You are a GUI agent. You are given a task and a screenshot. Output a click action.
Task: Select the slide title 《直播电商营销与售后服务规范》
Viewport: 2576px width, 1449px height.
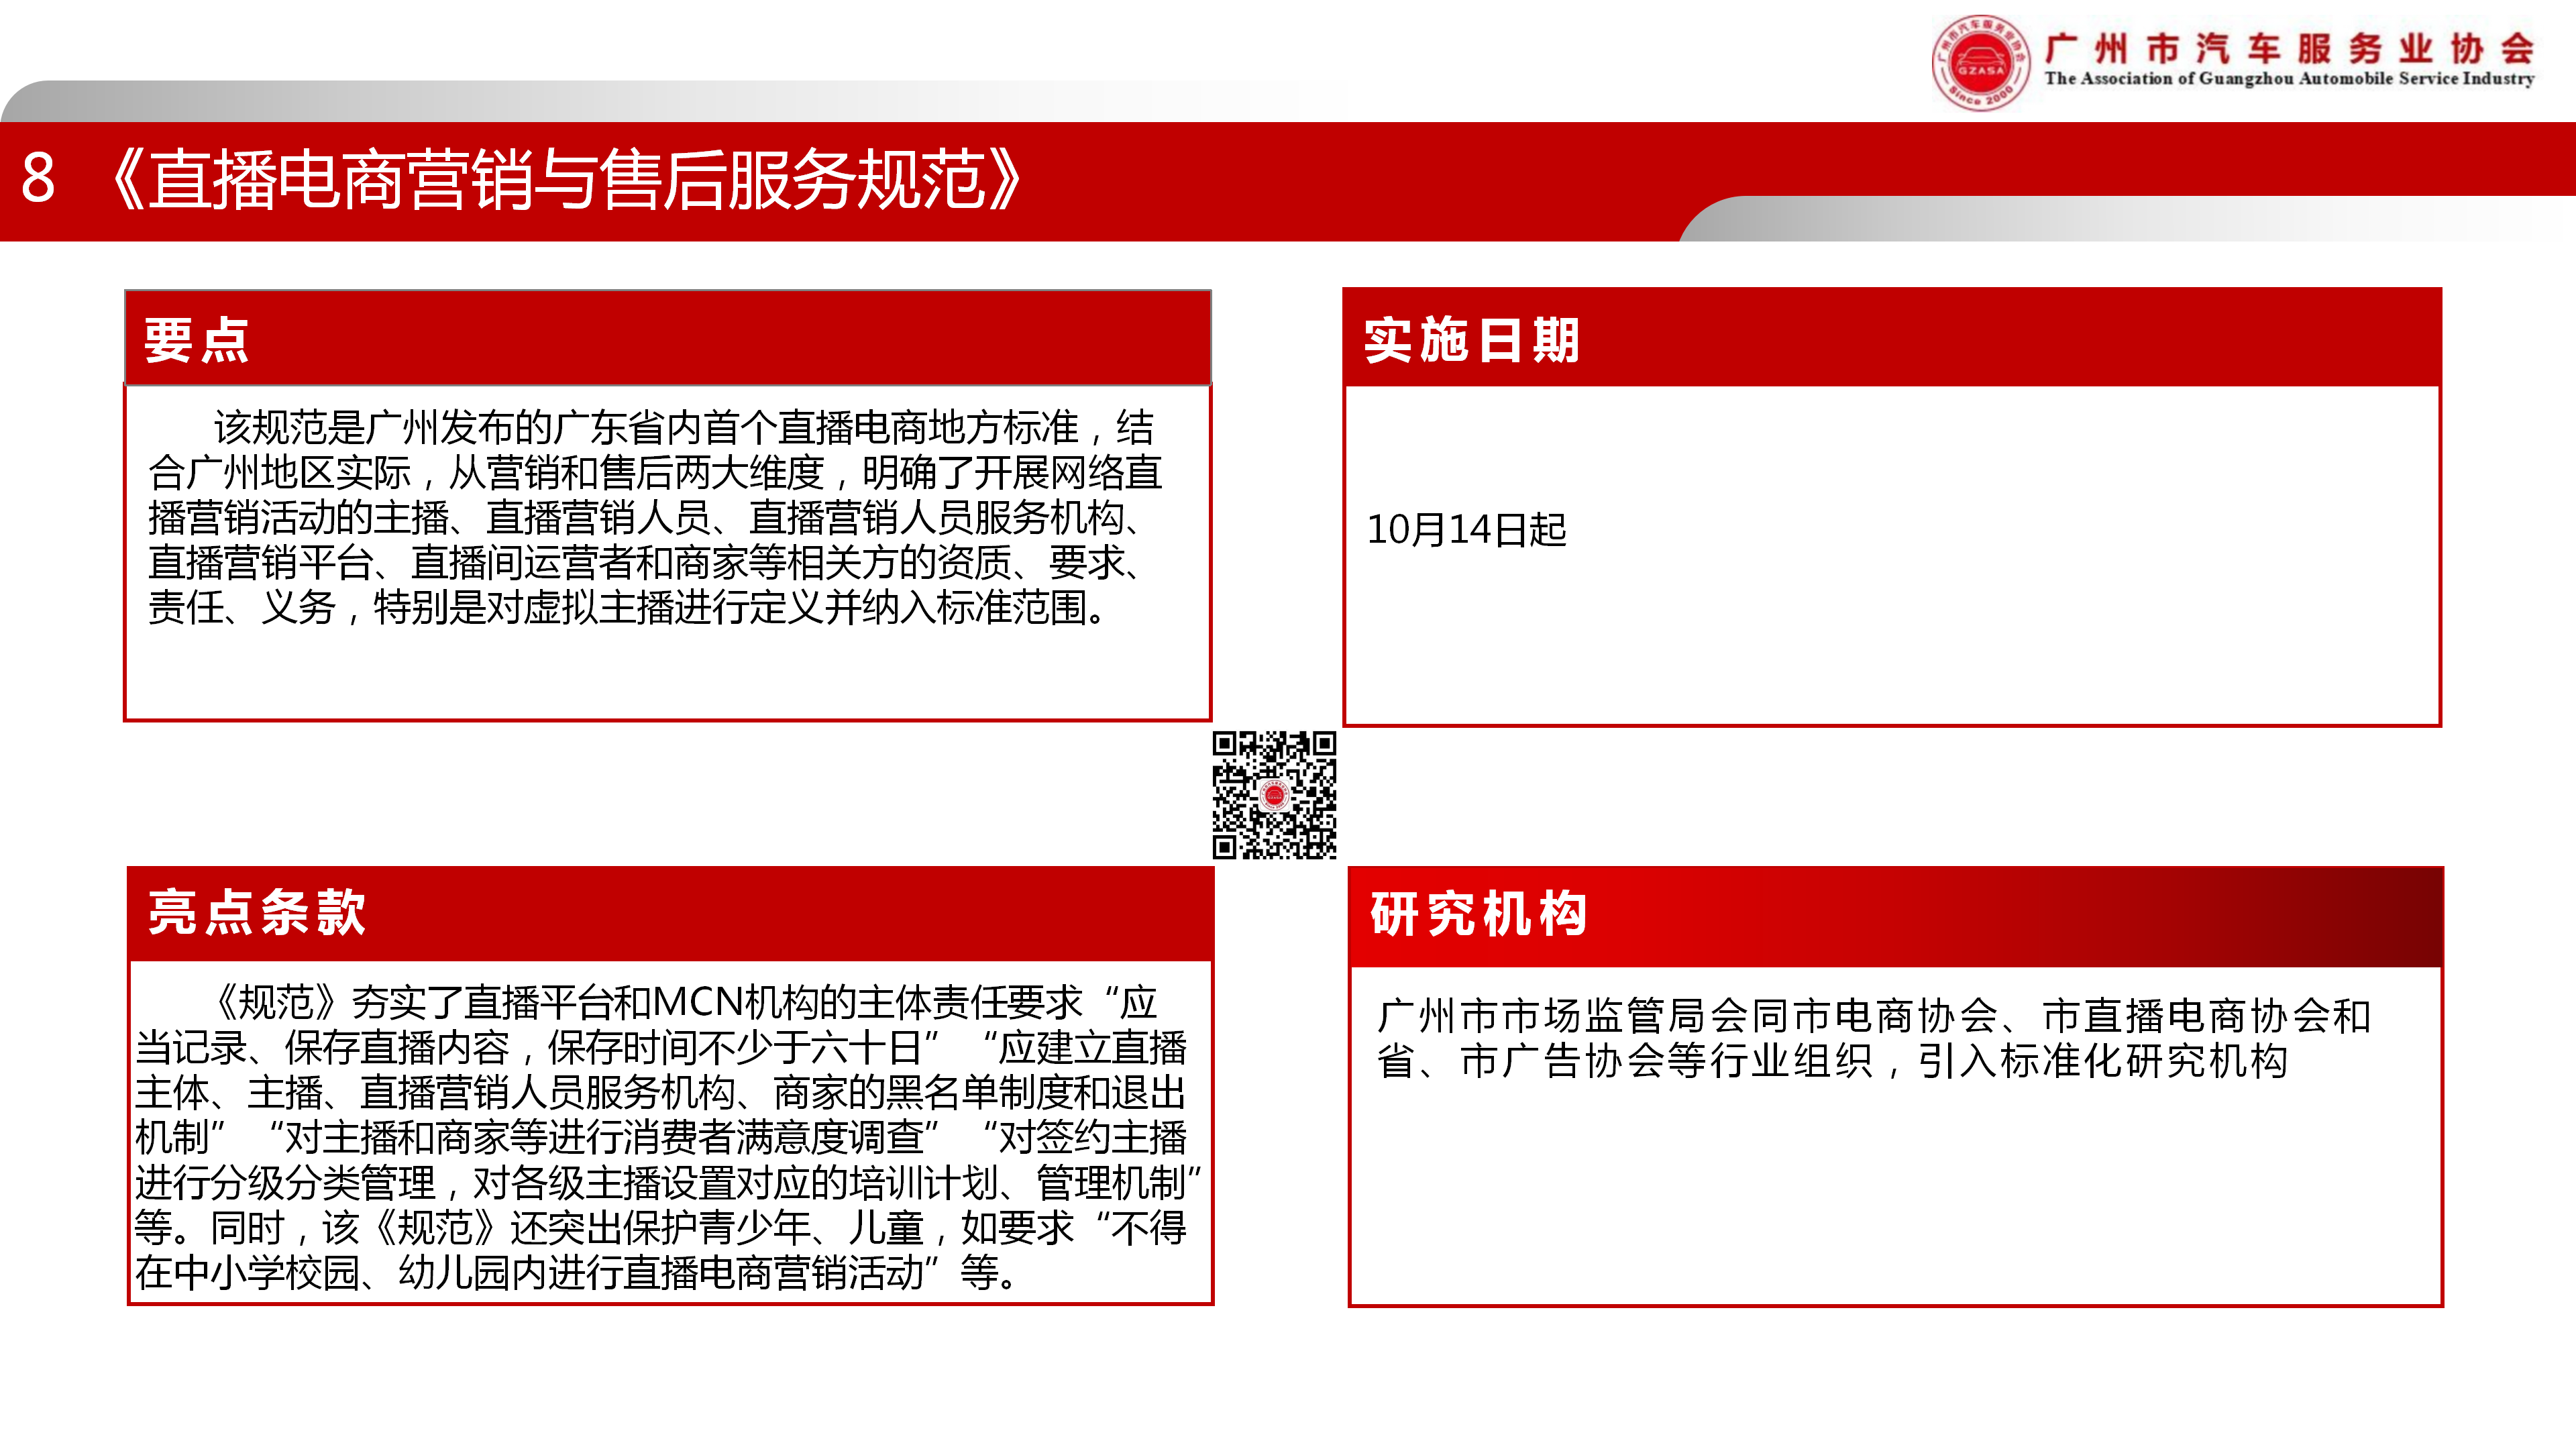tap(567, 180)
